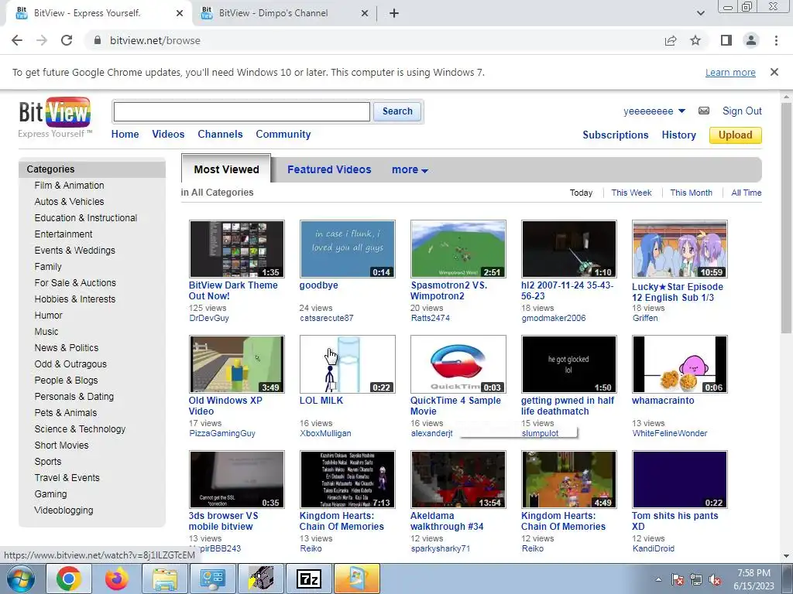The width and height of the screenshot is (793, 594).
Task: Expand the 'more' videos dropdown
Action: (x=410, y=169)
